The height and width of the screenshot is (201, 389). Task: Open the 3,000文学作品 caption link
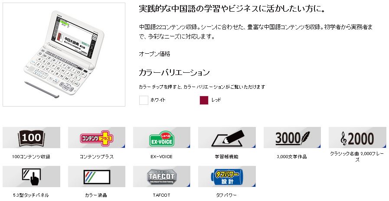pos(292,157)
